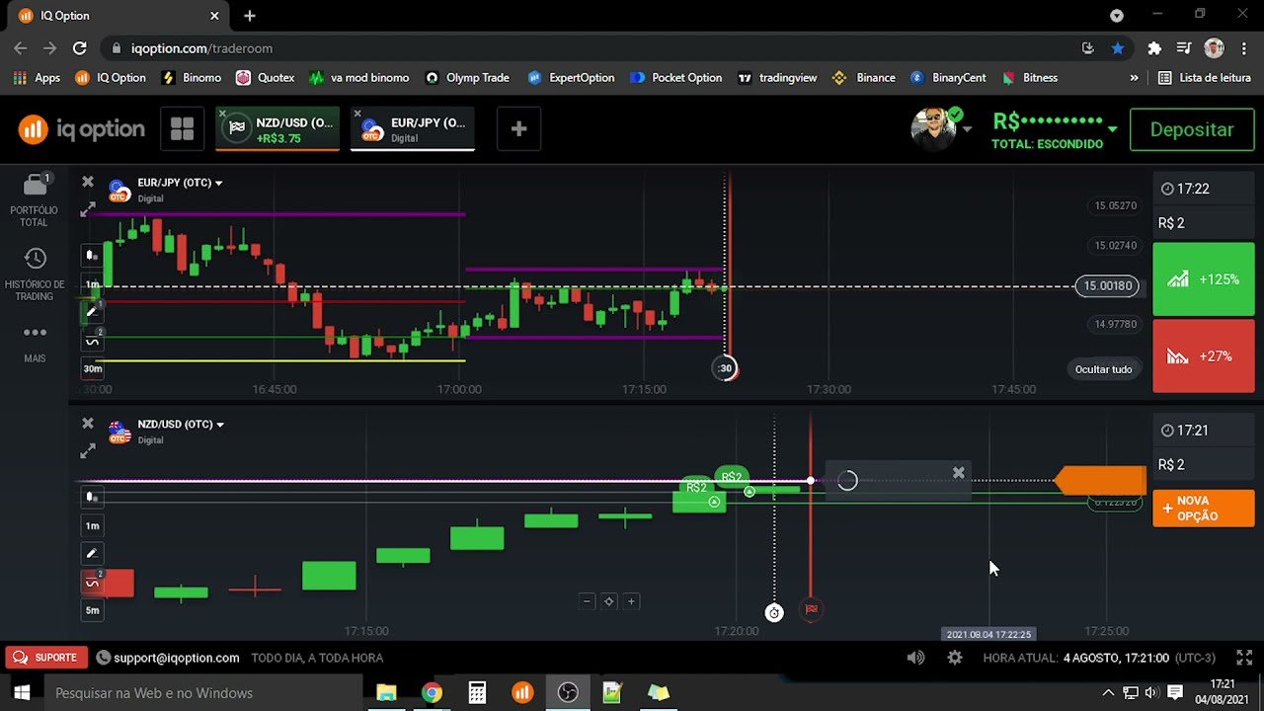Zoom out NZD/USD chart with minus
The height and width of the screenshot is (711, 1264).
coord(587,601)
